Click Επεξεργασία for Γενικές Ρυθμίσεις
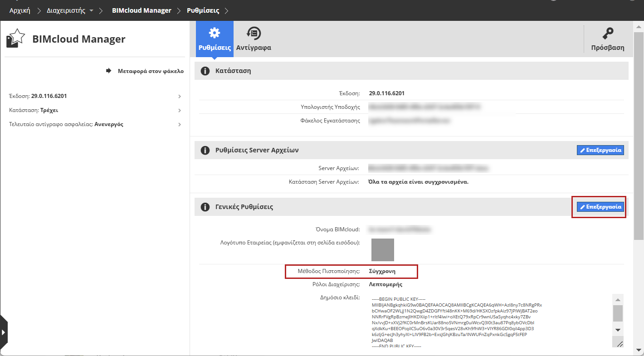The image size is (644, 356). 600,207
